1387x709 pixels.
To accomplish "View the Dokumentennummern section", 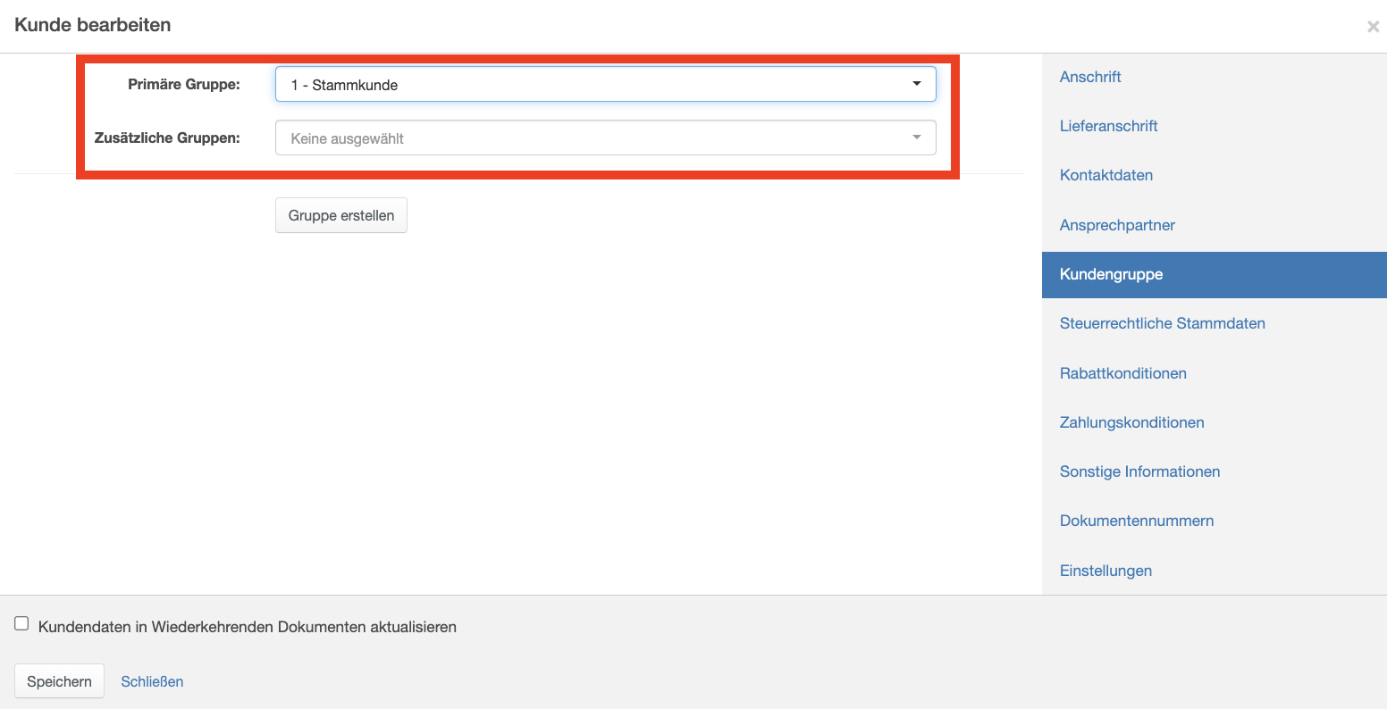I will click(1136, 521).
